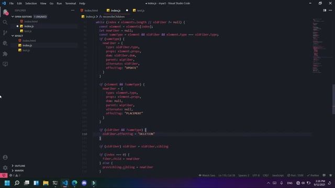Click the editor vertical scrollbar thumb
The height and width of the screenshot is (188, 335).
point(333,99)
